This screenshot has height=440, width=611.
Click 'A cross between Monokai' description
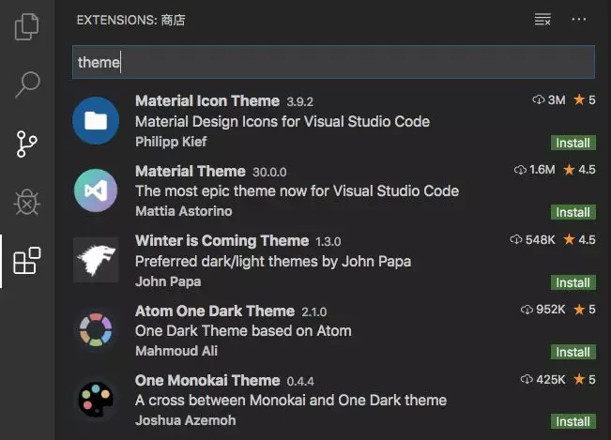(x=291, y=401)
